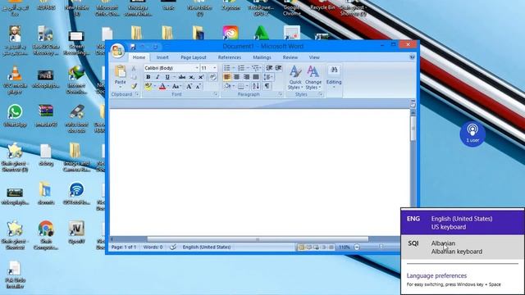Screen dimensions: 525x295
Task: Click the blue 1 user round badge
Action: (x=472, y=134)
